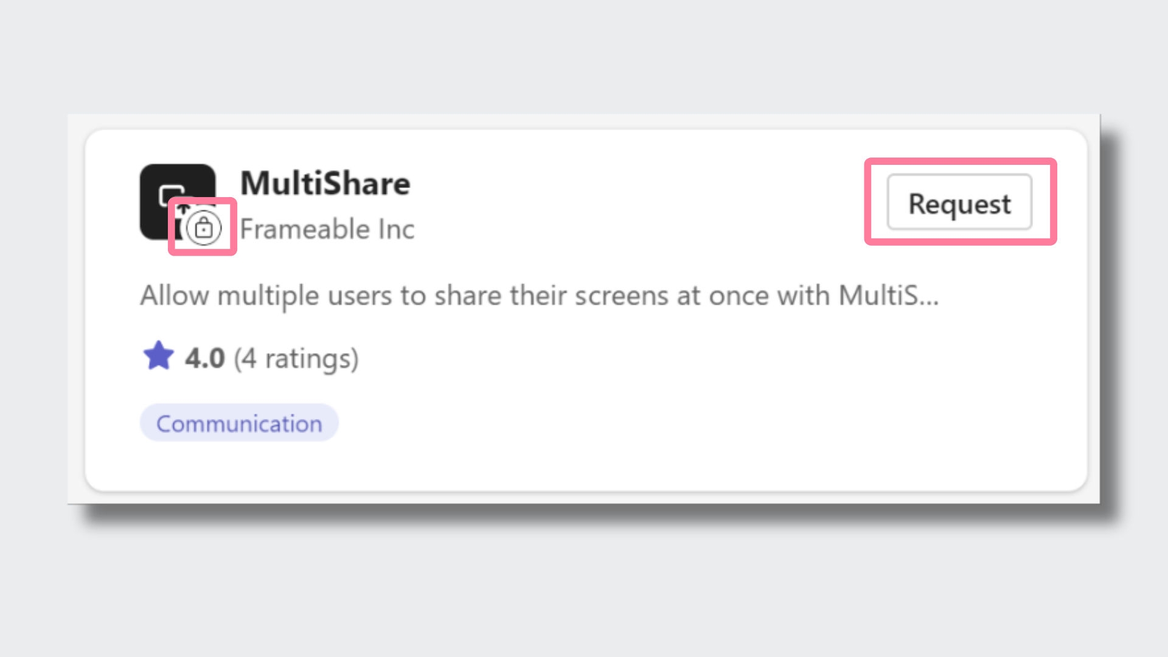Screen dimensions: 1168x657
Task: Open the MultiShare app title
Action: 325,183
